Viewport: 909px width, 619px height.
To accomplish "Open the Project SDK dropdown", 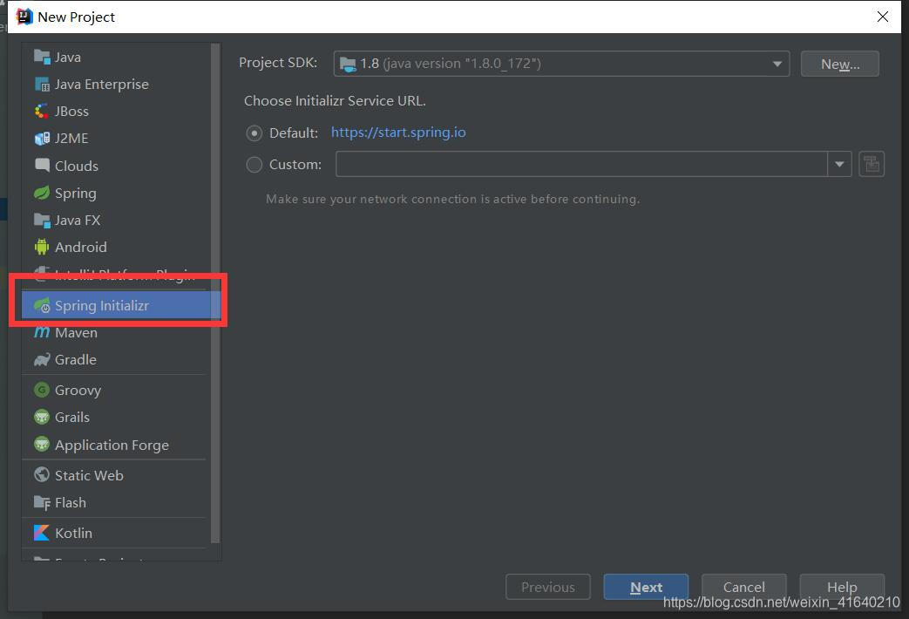I will tap(561, 64).
